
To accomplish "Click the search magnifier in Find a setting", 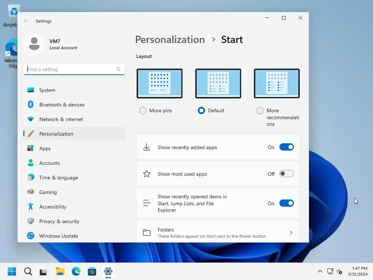I will [118, 69].
